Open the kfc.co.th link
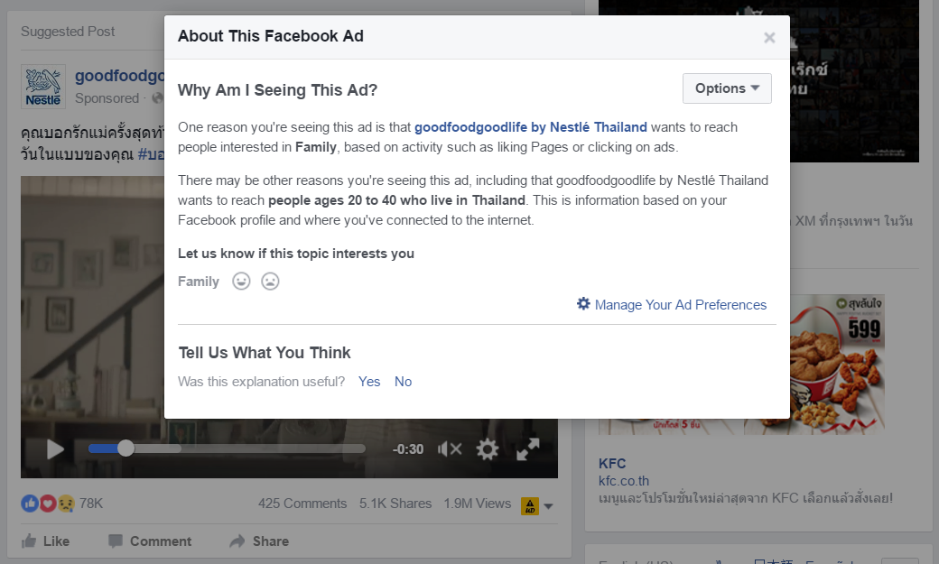Image resolution: width=939 pixels, height=564 pixels. 623,481
